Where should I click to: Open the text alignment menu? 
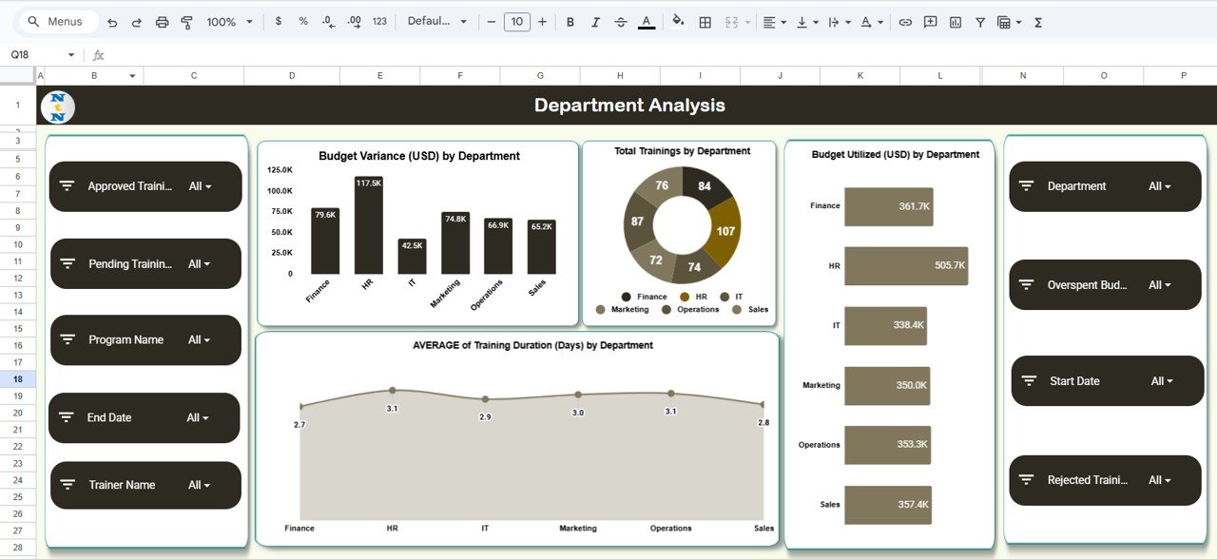coord(775,21)
